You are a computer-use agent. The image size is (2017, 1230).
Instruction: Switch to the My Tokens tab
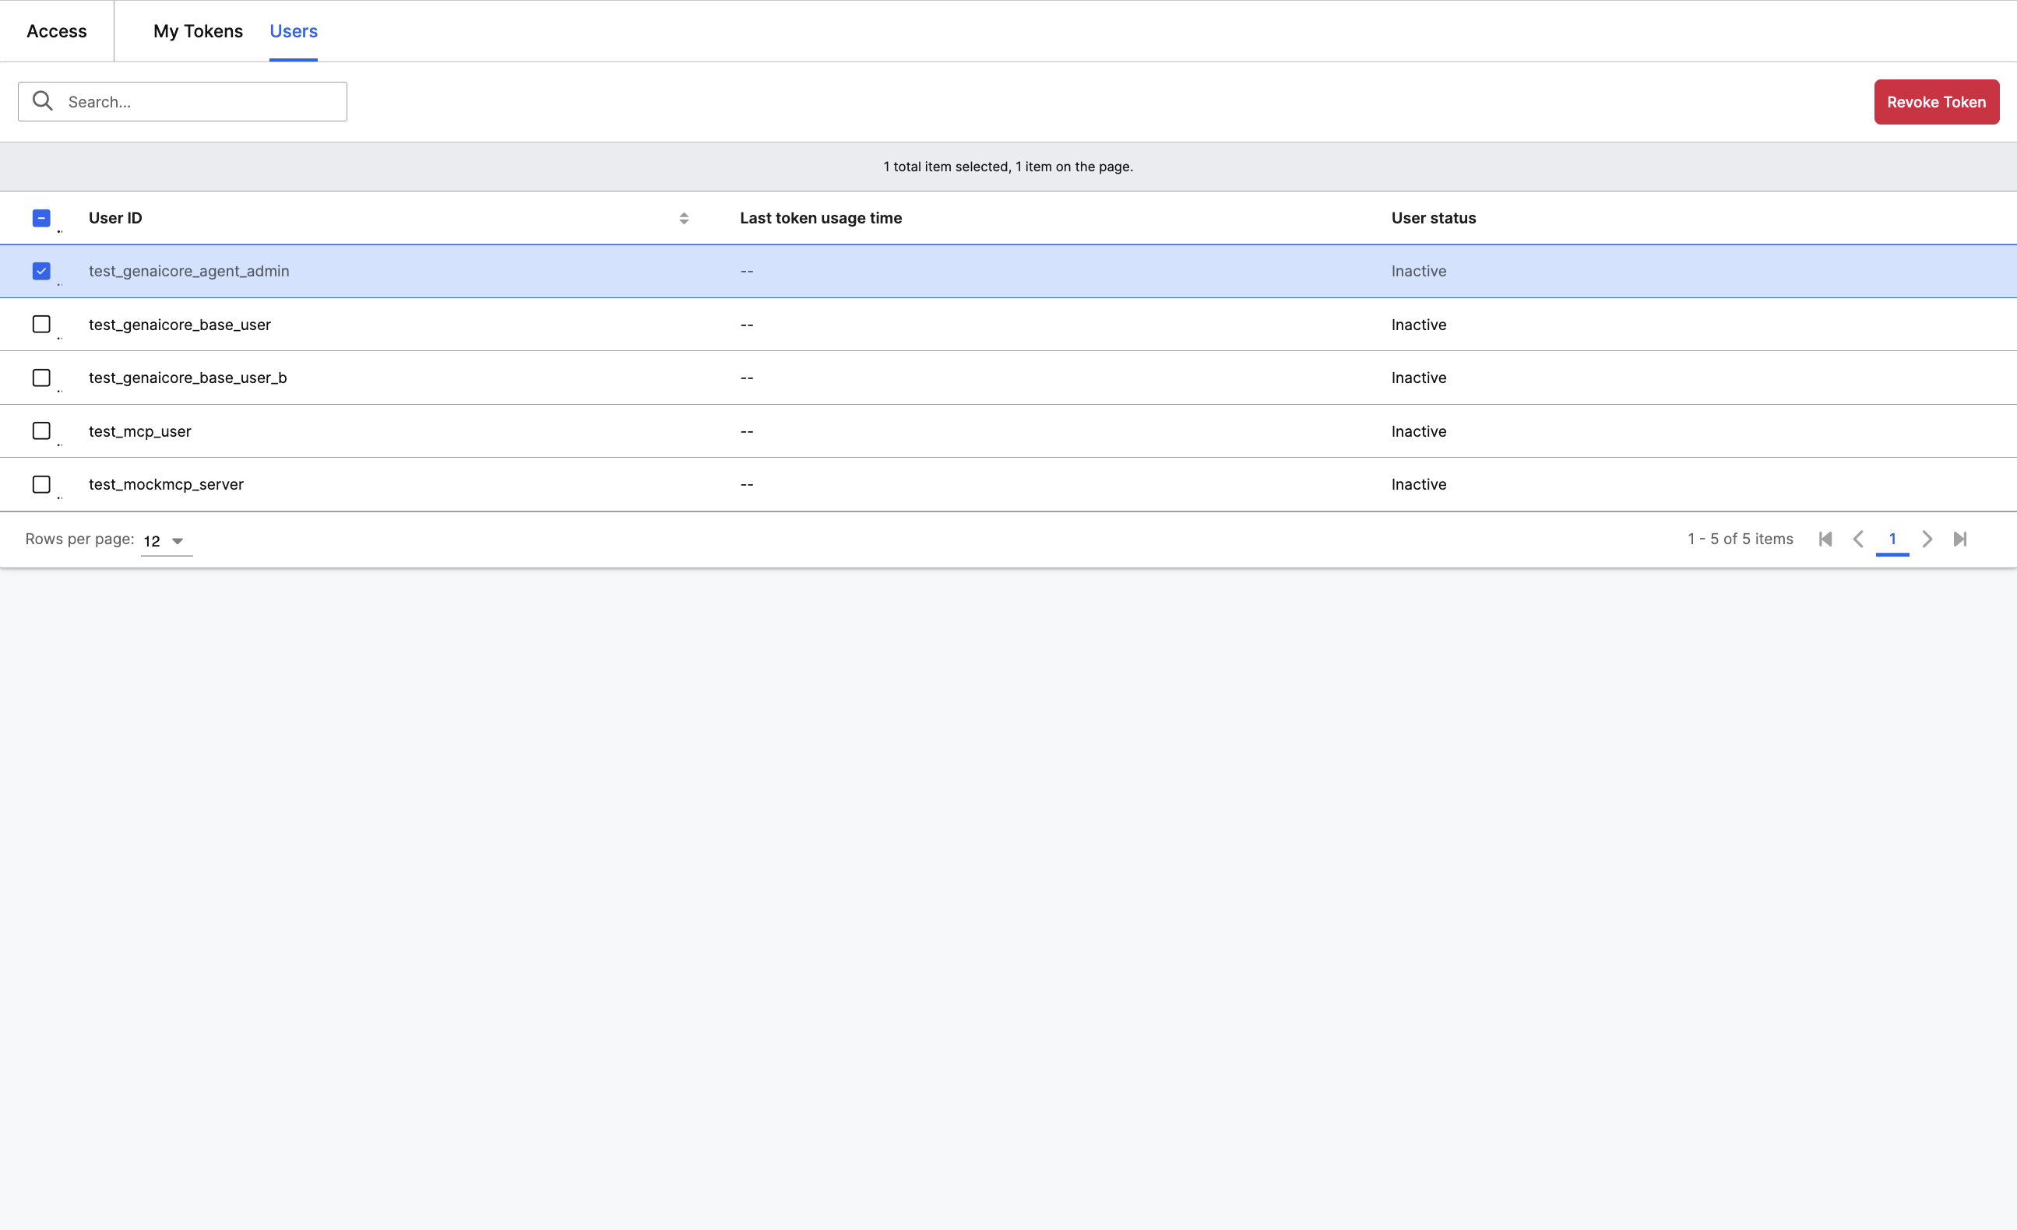pyautogui.click(x=198, y=31)
